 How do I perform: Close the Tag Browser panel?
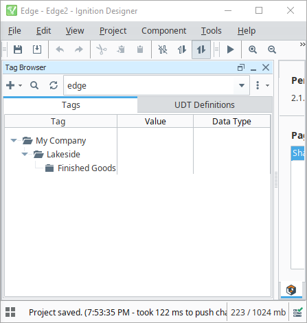(x=266, y=67)
